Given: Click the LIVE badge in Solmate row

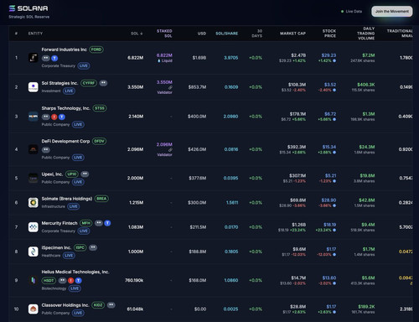Looking at the screenshot, I should tap(74, 206).
